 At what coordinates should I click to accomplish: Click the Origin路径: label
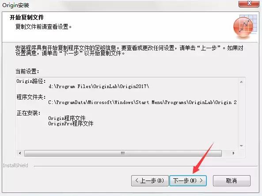31,81
